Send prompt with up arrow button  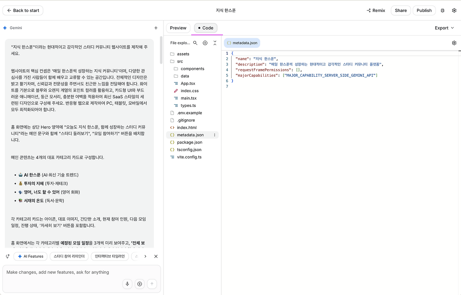pyautogui.click(x=152, y=284)
